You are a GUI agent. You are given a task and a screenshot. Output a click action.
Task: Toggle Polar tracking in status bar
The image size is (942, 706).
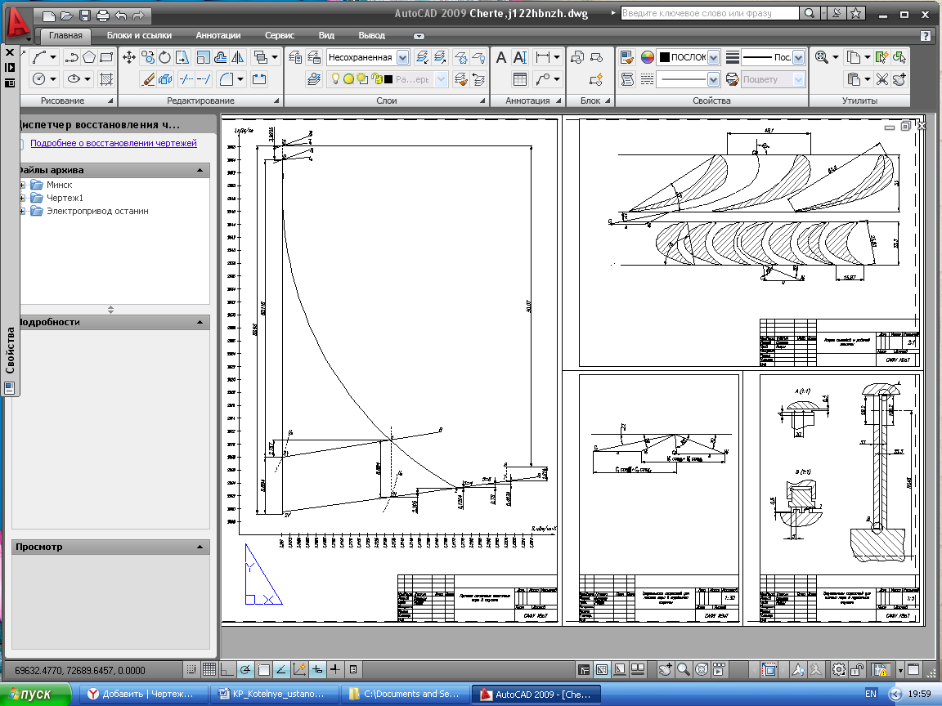tap(245, 669)
